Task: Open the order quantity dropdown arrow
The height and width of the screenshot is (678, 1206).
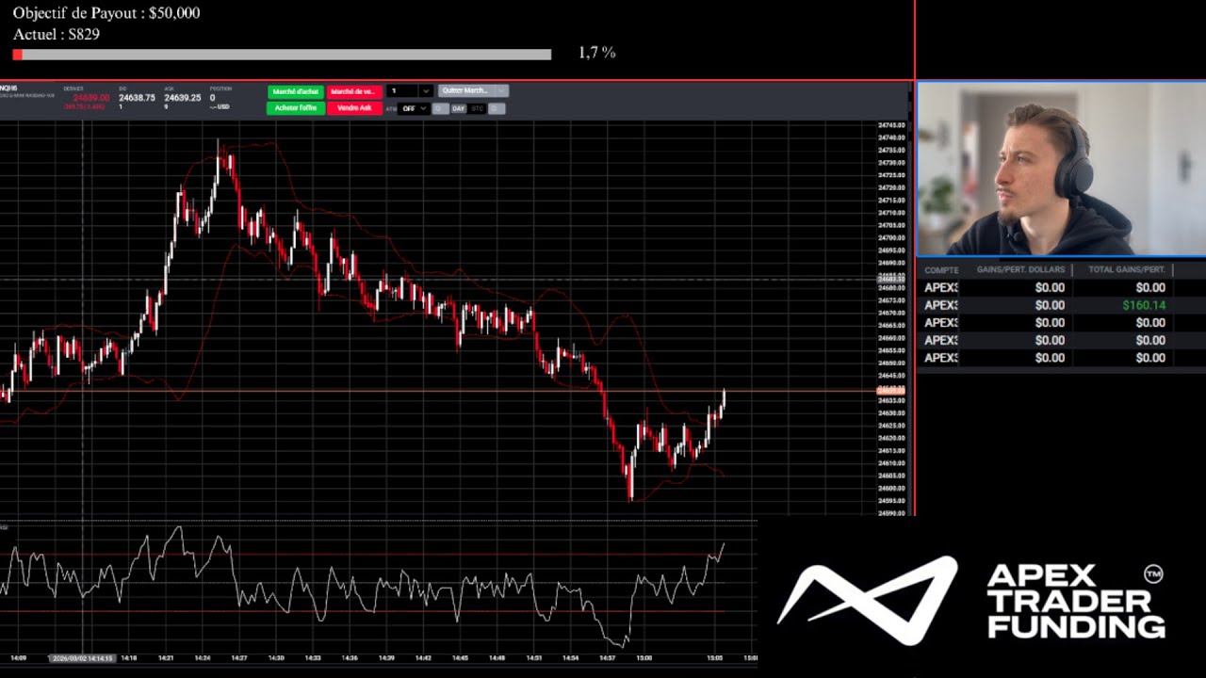Action: pyautogui.click(x=426, y=91)
